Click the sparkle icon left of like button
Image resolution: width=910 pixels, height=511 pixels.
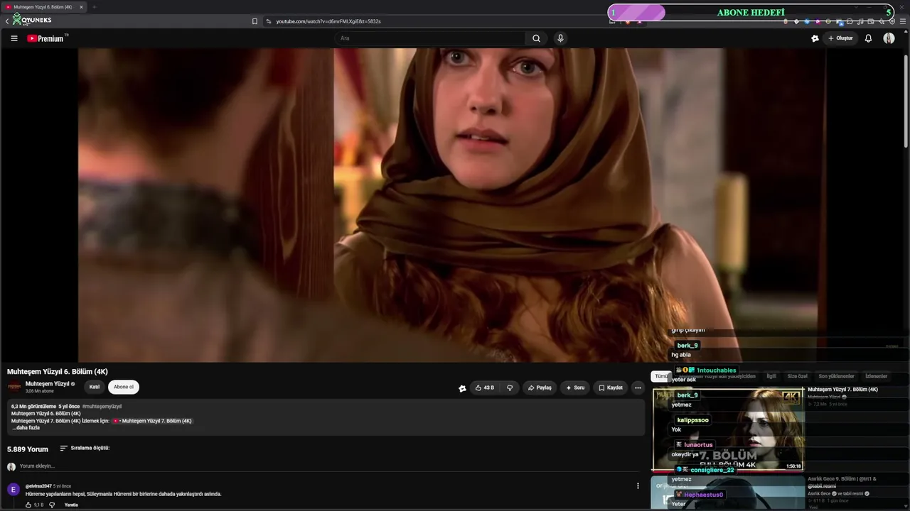(462, 388)
